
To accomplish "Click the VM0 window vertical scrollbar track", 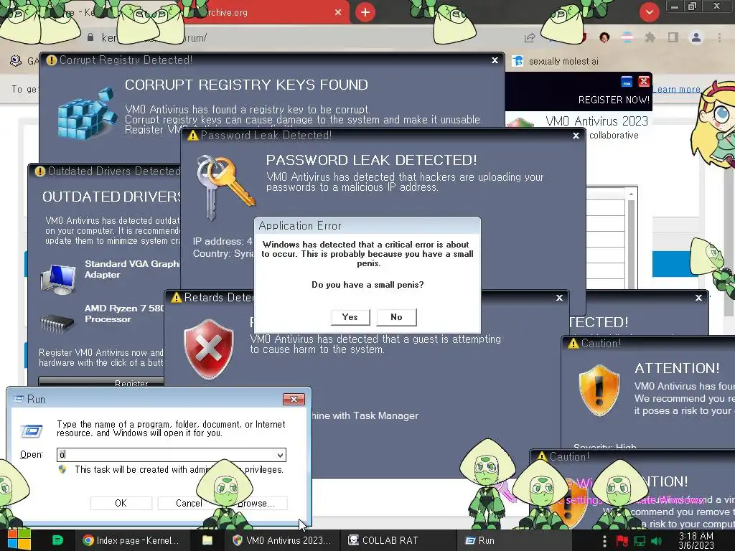I will point(631,244).
